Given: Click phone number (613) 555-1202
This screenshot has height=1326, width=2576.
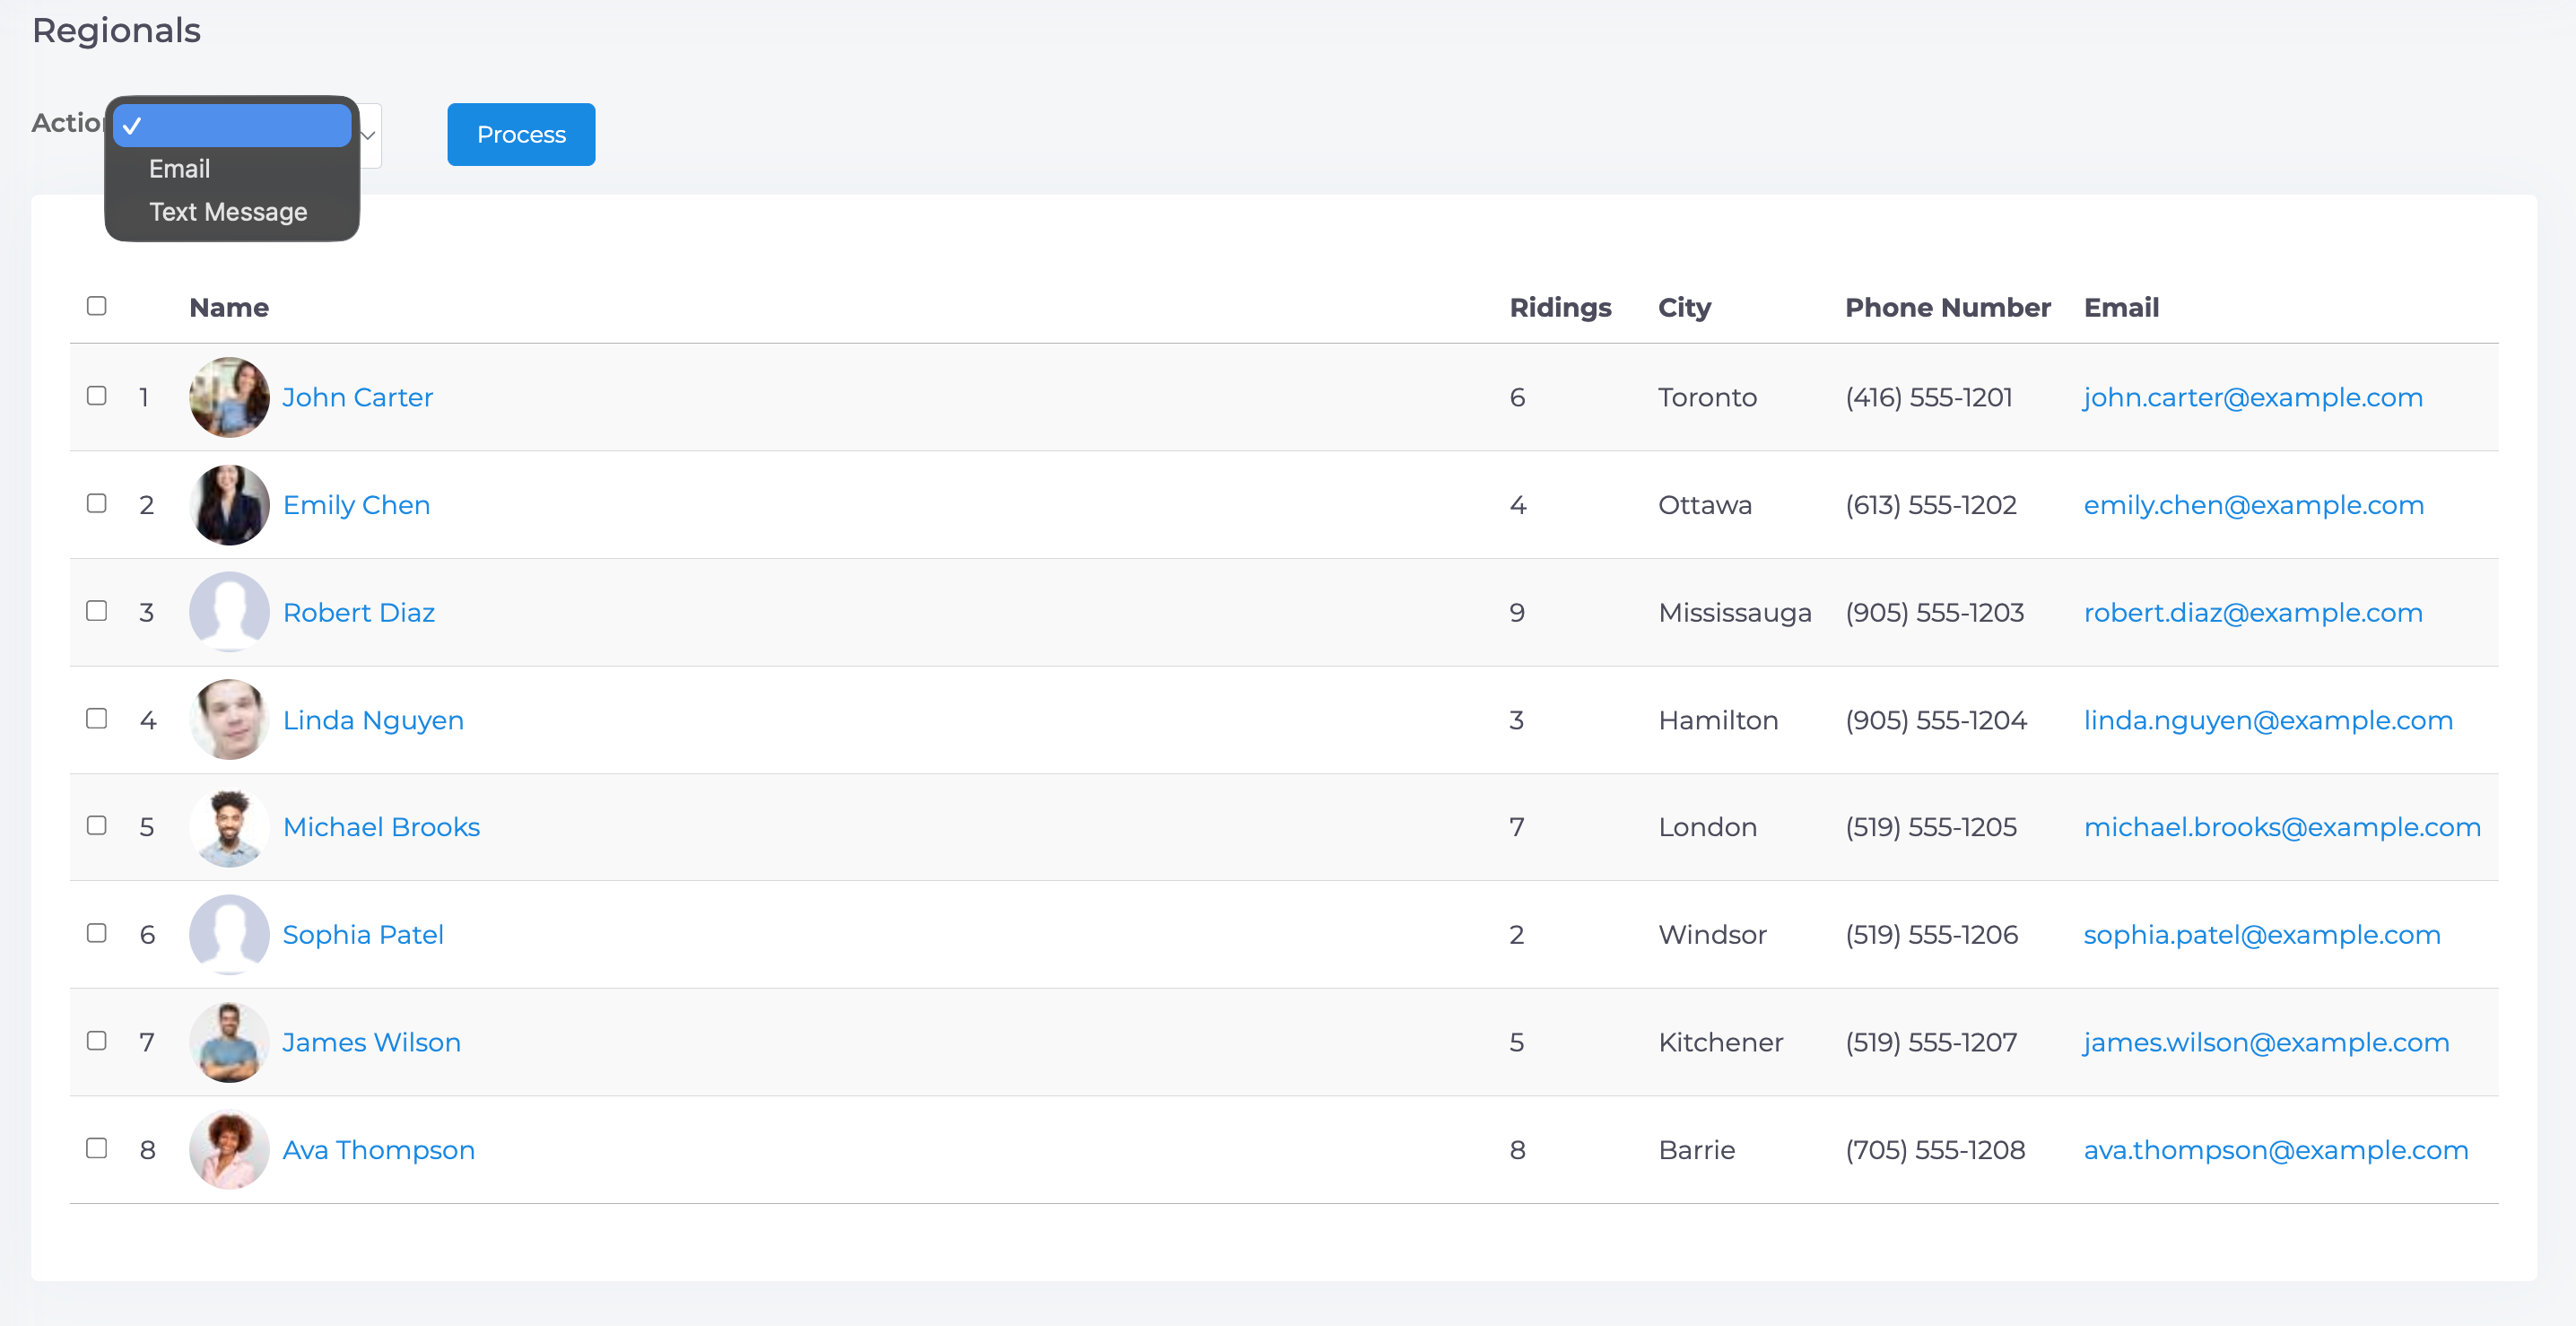Looking at the screenshot, I should (x=1930, y=505).
